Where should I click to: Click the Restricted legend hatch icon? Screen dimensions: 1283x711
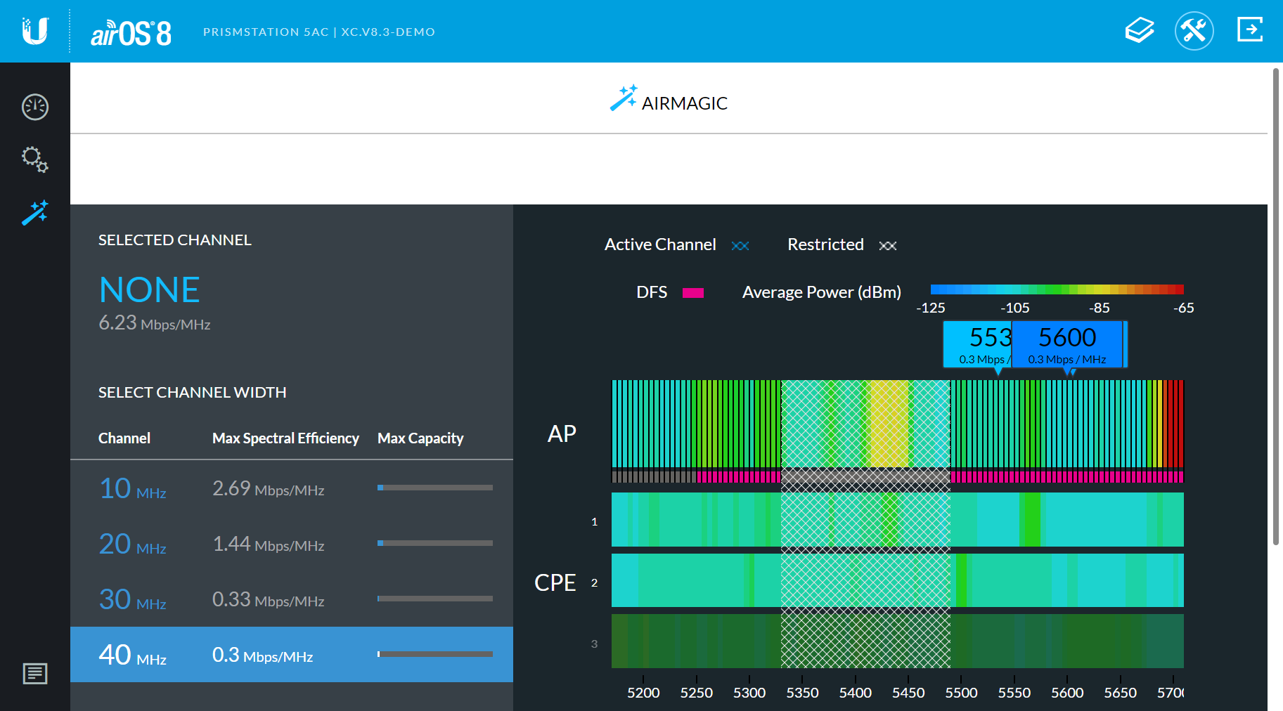(x=888, y=245)
